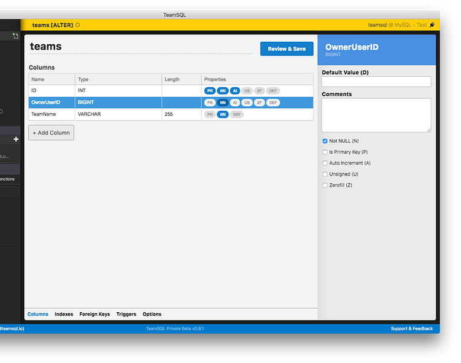
Task: Toggle PK badge on ID row
Action: 210,91
